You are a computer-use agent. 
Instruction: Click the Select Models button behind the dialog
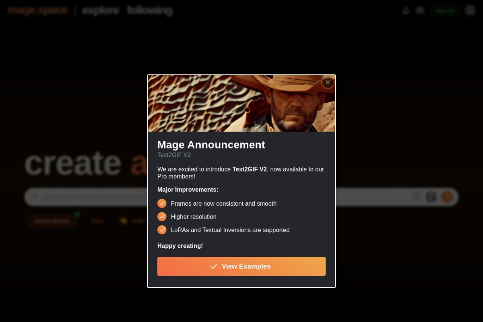click(x=52, y=221)
